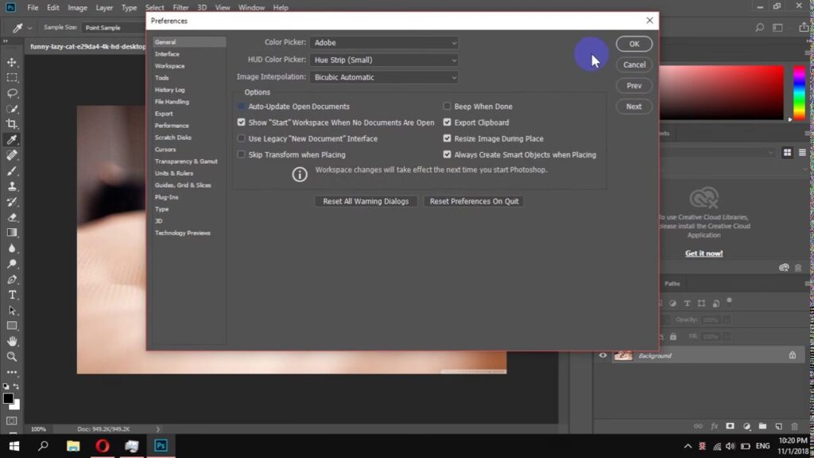
Task: Select the Lasso tool
Action: [x=12, y=93]
